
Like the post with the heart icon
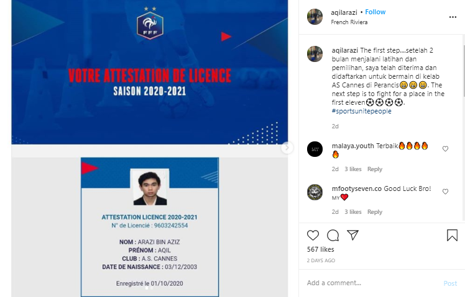pos(313,235)
